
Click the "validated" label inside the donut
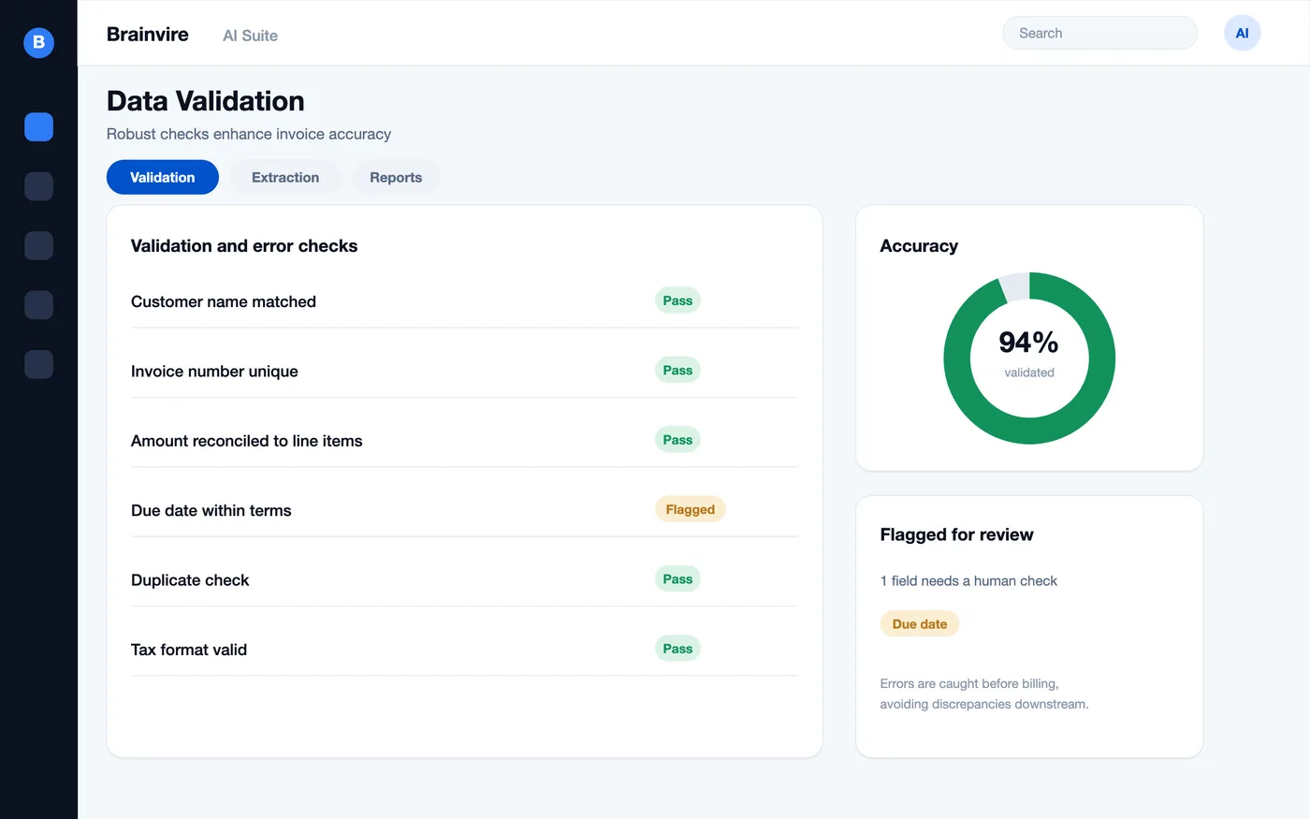click(1029, 373)
